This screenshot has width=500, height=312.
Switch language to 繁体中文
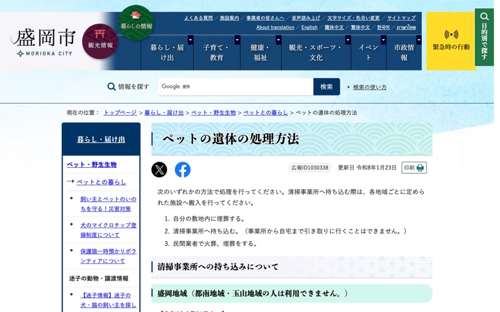[x=361, y=27]
